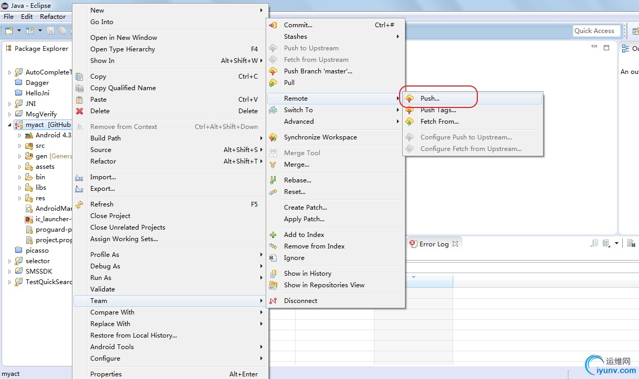Click the Push Tags... icon
Viewport: 639px width, 379px height.
tap(410, 110)
